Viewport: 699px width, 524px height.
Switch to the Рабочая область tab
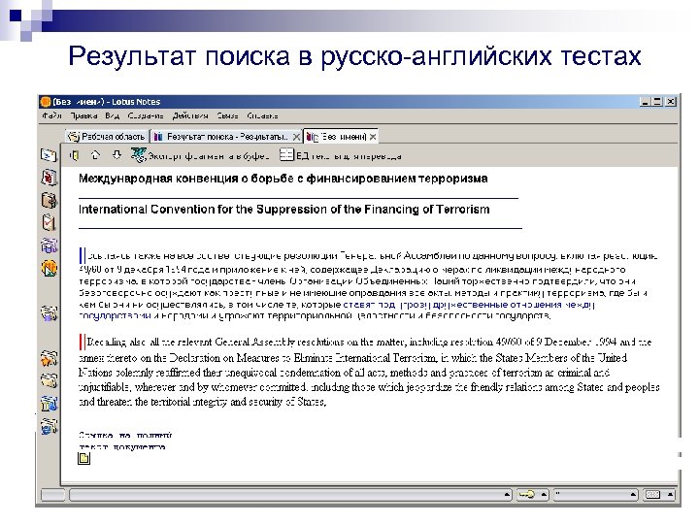click(107, 137)
